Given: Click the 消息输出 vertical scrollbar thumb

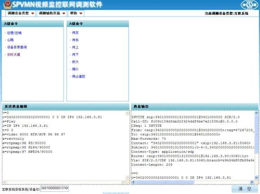Looking at the screenshot, I should coord(256,134).
